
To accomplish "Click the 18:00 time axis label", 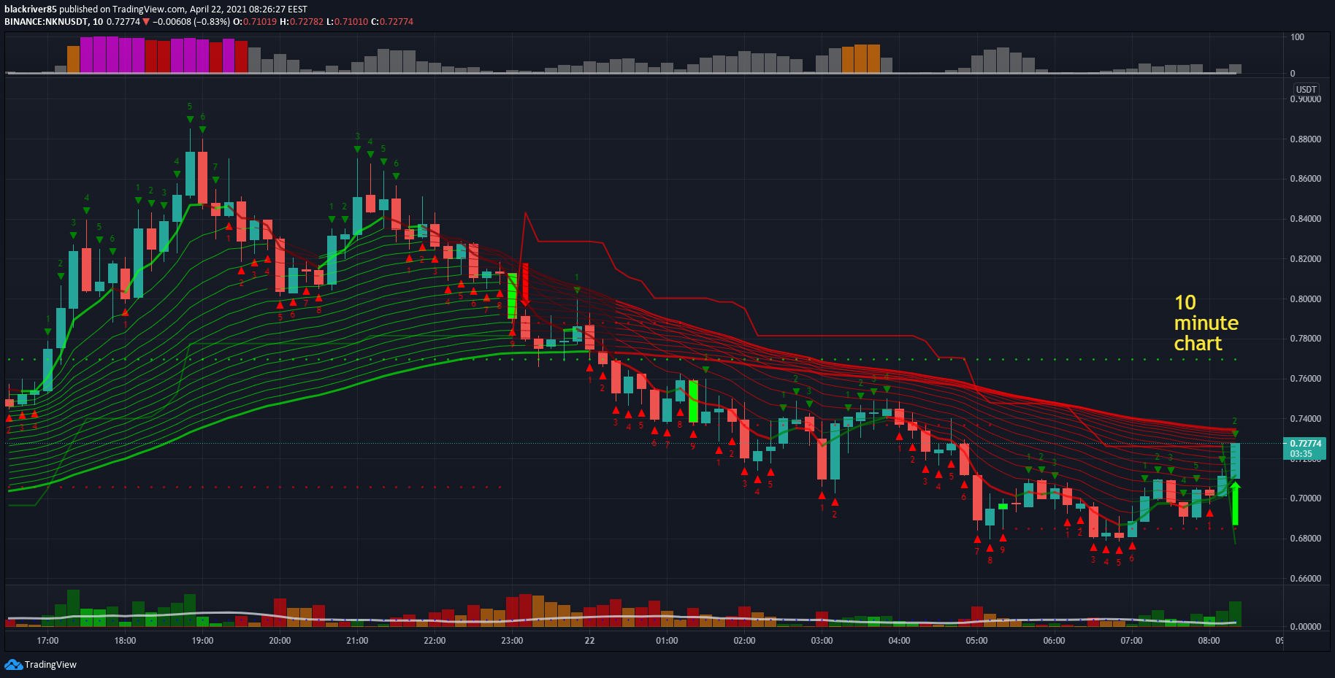I will click(x=125, y=641).
